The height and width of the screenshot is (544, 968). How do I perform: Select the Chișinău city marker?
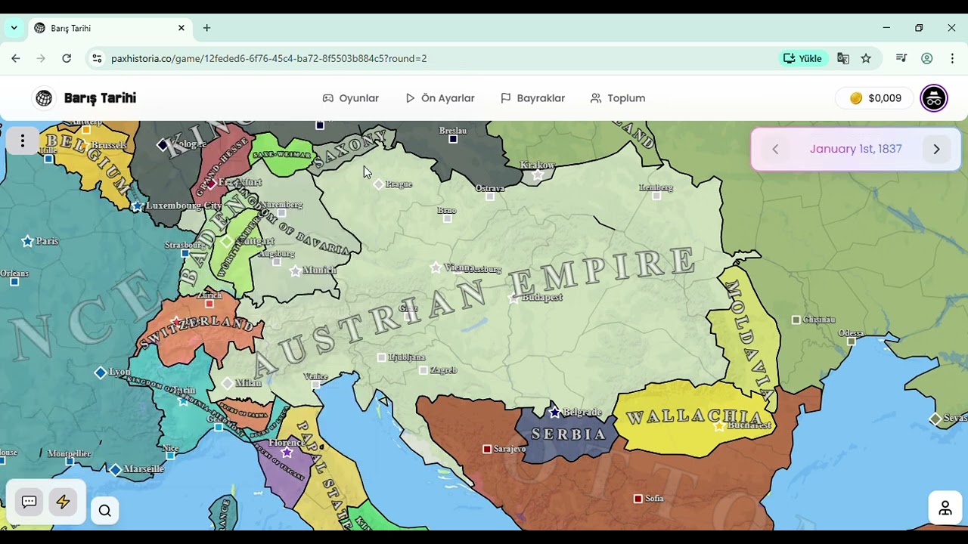(x=796, y=320)
